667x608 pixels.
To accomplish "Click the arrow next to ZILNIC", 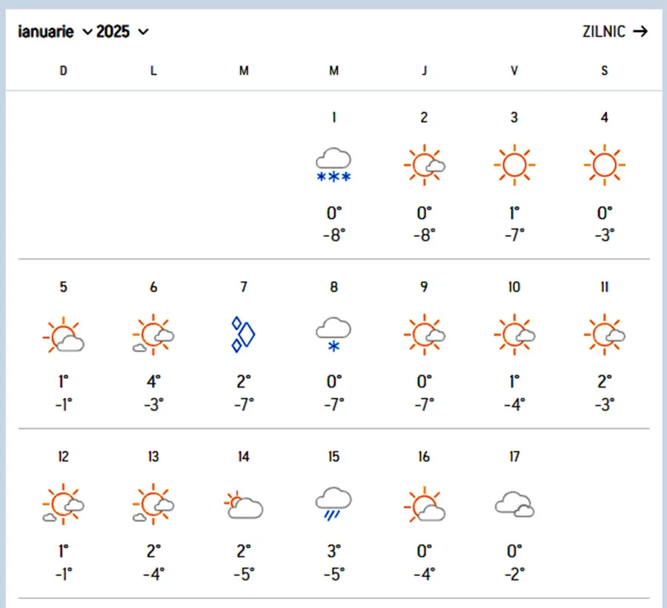I will [640, 31].
